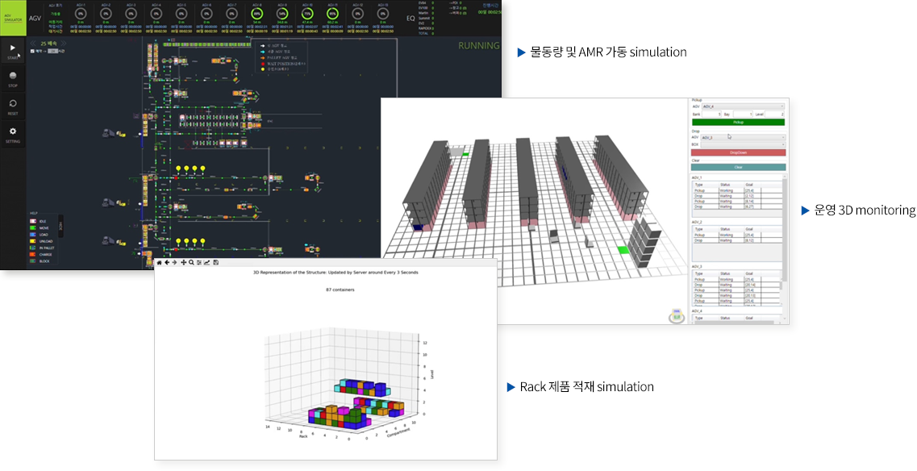Viewport: 917px width, 471px height.
Task: Open Configure subplots in the plot toolbar
Action: 199,263
